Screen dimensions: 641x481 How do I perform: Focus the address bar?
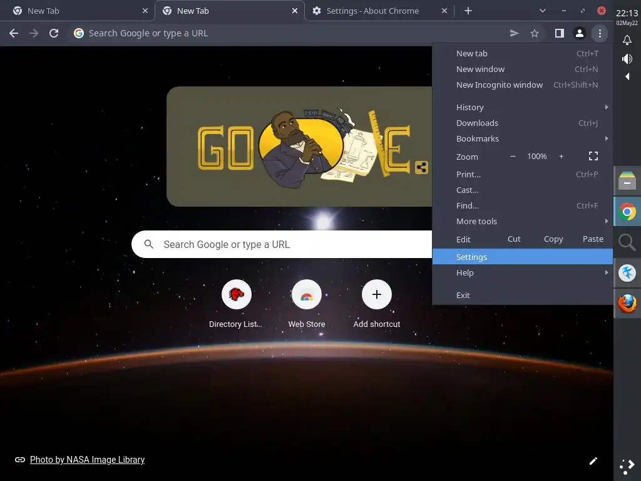coord(286,33)
